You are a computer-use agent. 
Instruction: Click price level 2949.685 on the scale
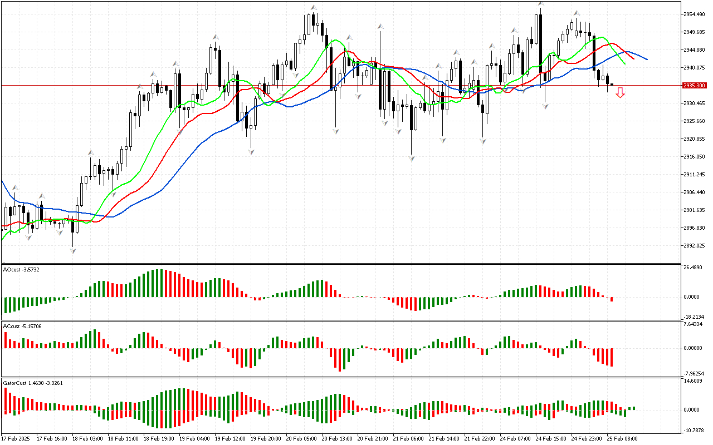pyautogui.click(x=695, y=32)
